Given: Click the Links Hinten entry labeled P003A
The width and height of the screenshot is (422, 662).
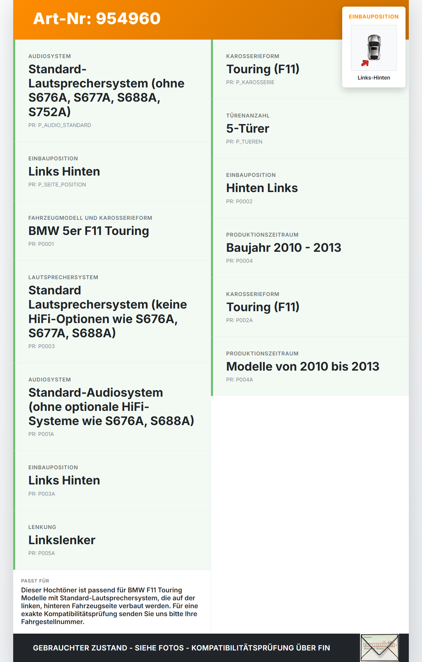Looking at the screenshot, I should click(x=64, y=480).
